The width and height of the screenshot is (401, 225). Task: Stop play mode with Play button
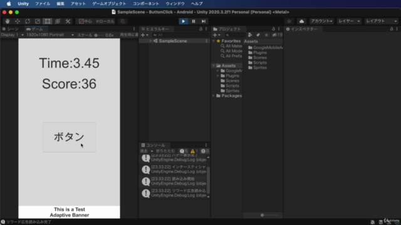[184, 21]
